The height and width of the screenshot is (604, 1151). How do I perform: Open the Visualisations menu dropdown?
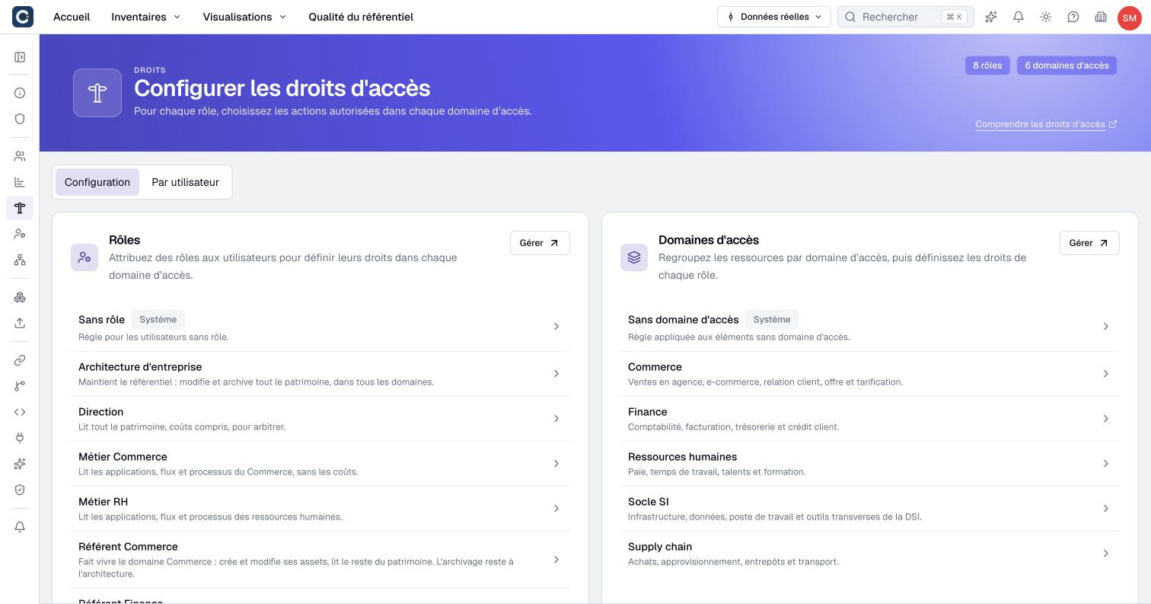(x=244, y=17)
